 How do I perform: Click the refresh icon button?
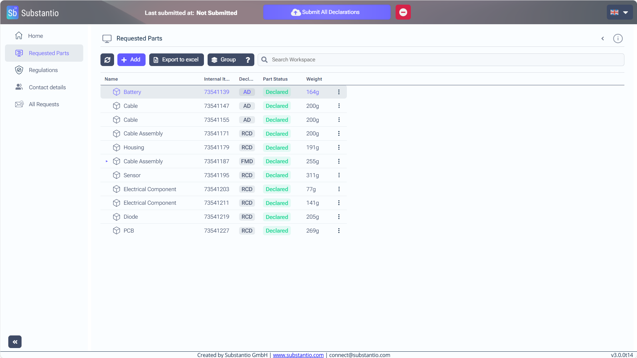point(107,60)
